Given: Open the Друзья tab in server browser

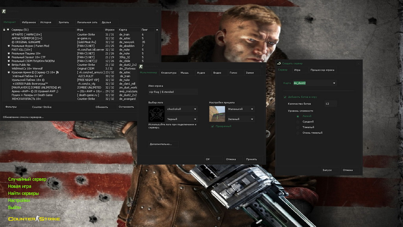Looking at the screenshot, I should (106, 22).
